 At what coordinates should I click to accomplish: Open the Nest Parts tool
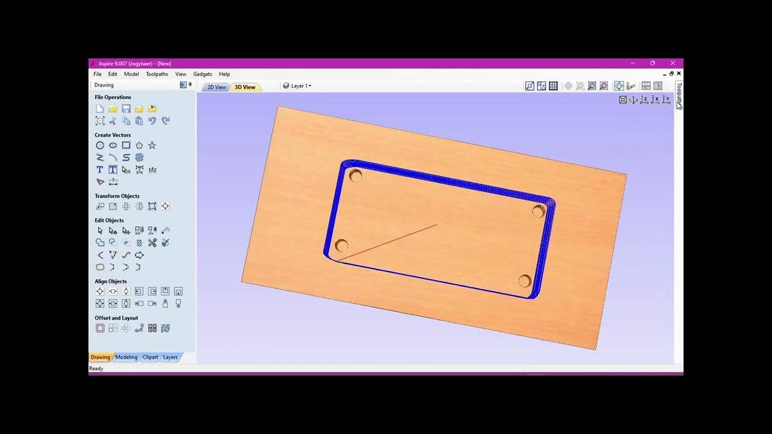(165, 329)
